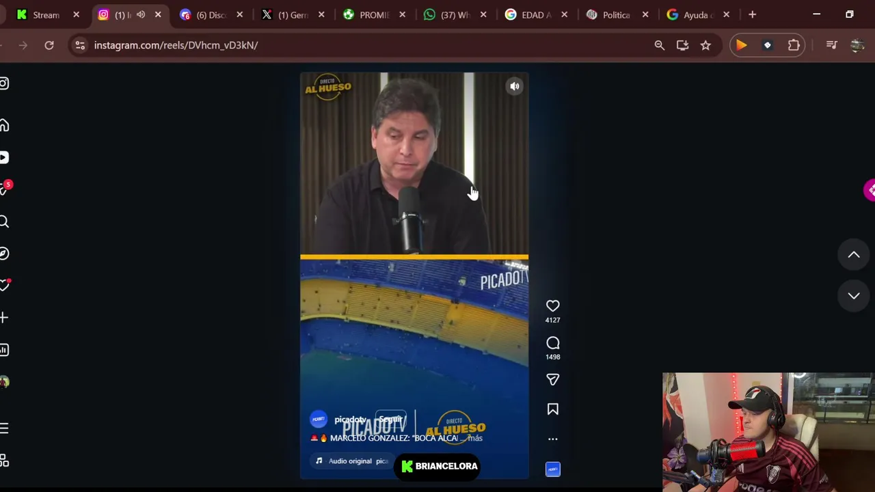The height and width of the screenshot is (492, 875).
Task: Open the reel comments (1498)
Action: (552, 343)
